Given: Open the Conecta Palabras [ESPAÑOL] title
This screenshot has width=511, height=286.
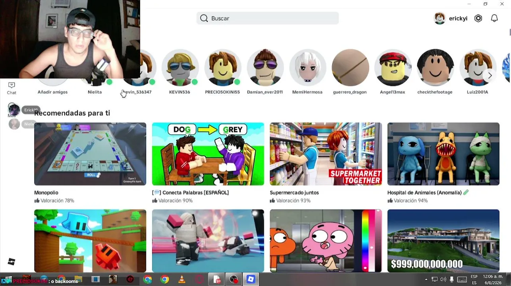Looking at the screenshot, I should [191, 193].
